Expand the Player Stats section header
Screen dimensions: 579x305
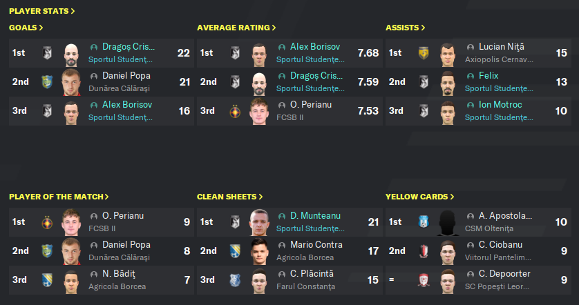click(41, 11)
